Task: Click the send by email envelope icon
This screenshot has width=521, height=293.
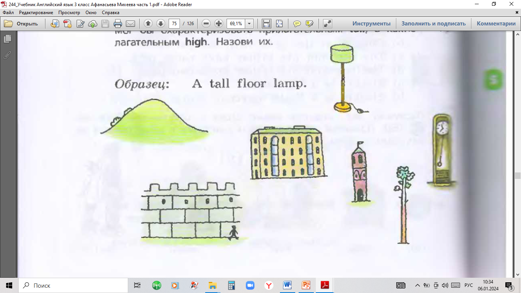Action: (x=130, y=24)
